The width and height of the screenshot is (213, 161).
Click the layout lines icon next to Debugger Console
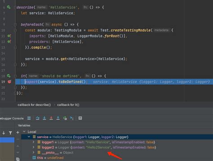coord(29,118)
